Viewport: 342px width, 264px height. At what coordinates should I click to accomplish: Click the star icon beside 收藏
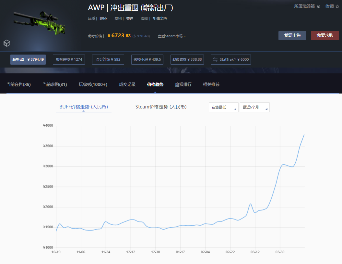click(337, 6)
